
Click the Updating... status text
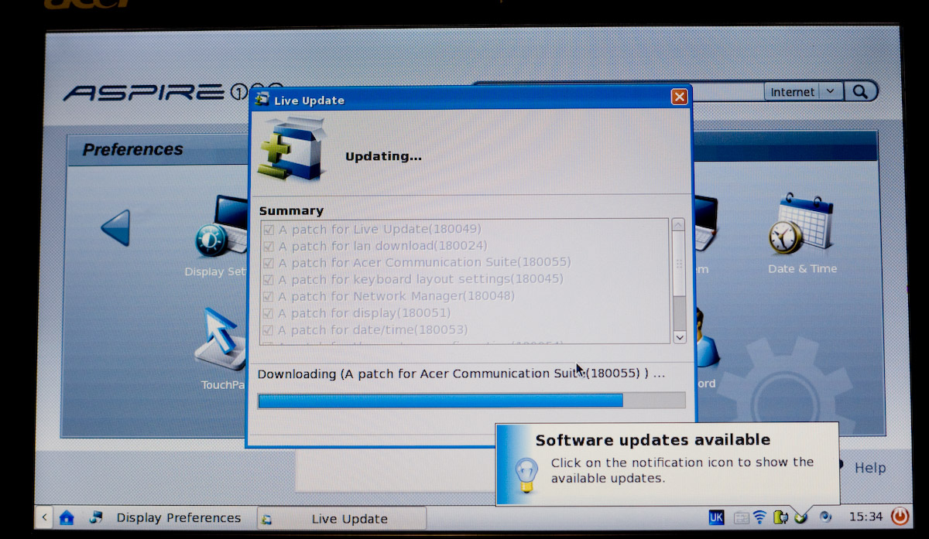tap(383, 156)
